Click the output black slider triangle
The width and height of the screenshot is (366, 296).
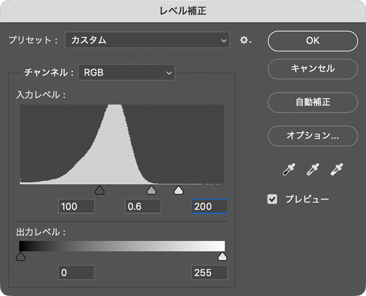pos(21,256)
